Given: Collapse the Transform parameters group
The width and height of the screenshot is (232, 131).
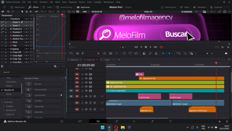Looking at the screenshot, I should point(8,19).
